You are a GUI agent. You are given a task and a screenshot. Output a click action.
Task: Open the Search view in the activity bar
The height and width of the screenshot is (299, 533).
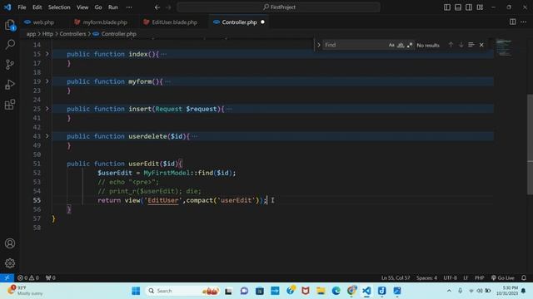[10, 44]
